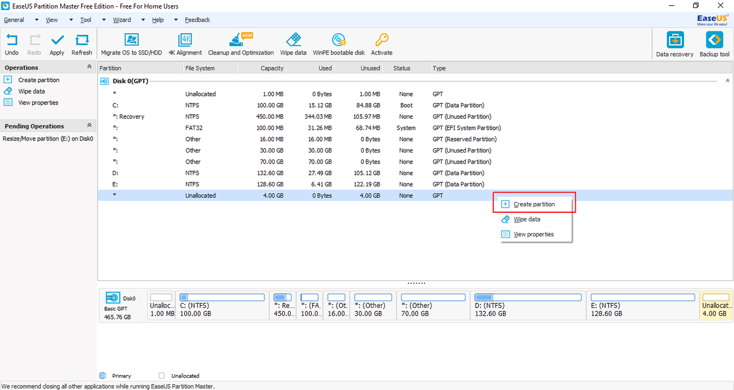The width and height of the screenshot is (734, 390).
Task: Click Create partition in Operations sidebar
Action: (x=38, y=80)
